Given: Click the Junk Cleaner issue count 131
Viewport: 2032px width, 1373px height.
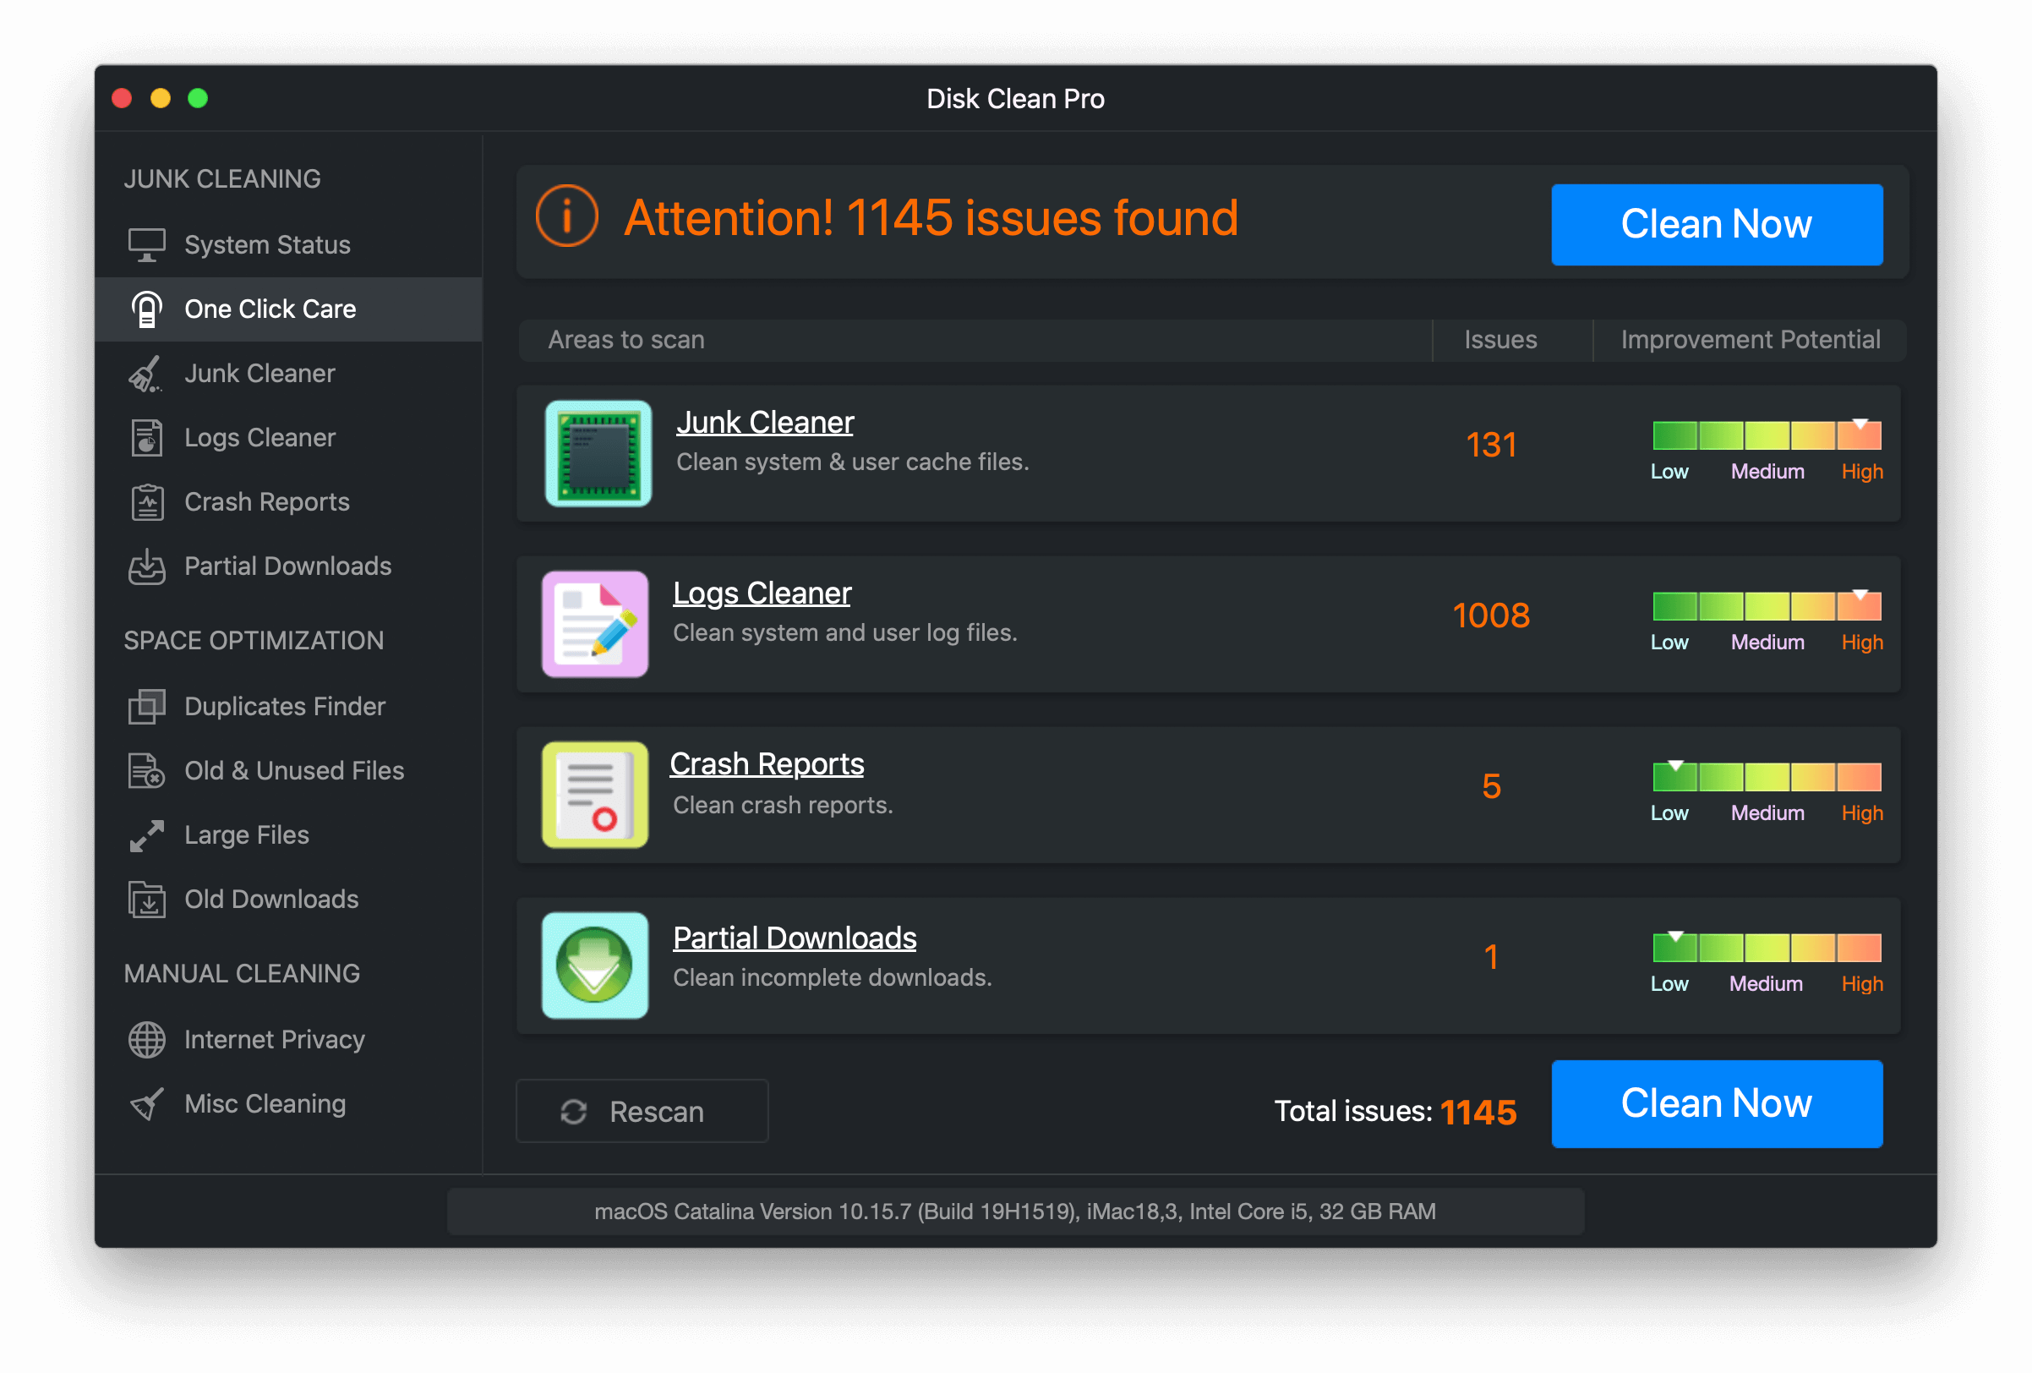Looking at the screenshot, I should click(1492, 446).
